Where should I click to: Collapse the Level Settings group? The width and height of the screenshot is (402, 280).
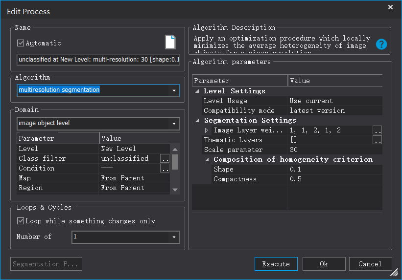197,91
